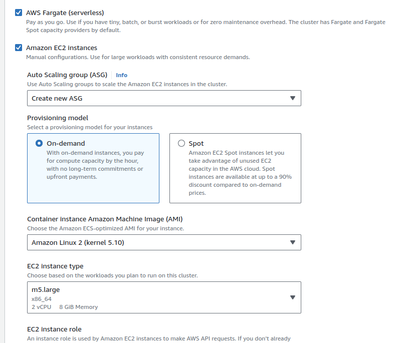Click the Auto Scaling group (ASG) label

click(67, 75)
